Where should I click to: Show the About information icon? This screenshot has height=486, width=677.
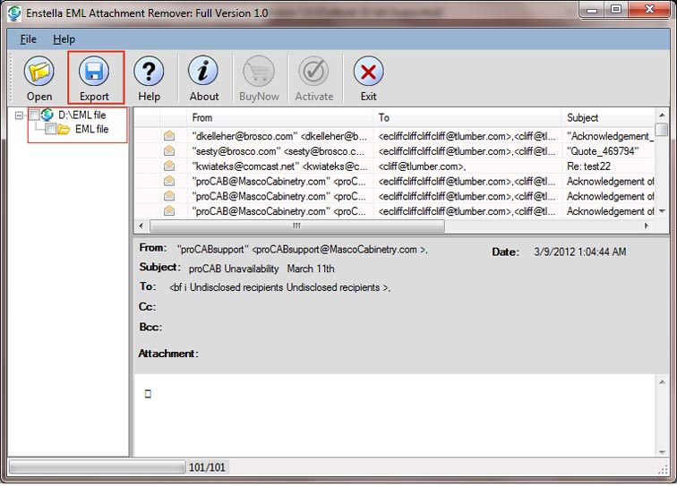pyautogui.click(x=204, y=72)
